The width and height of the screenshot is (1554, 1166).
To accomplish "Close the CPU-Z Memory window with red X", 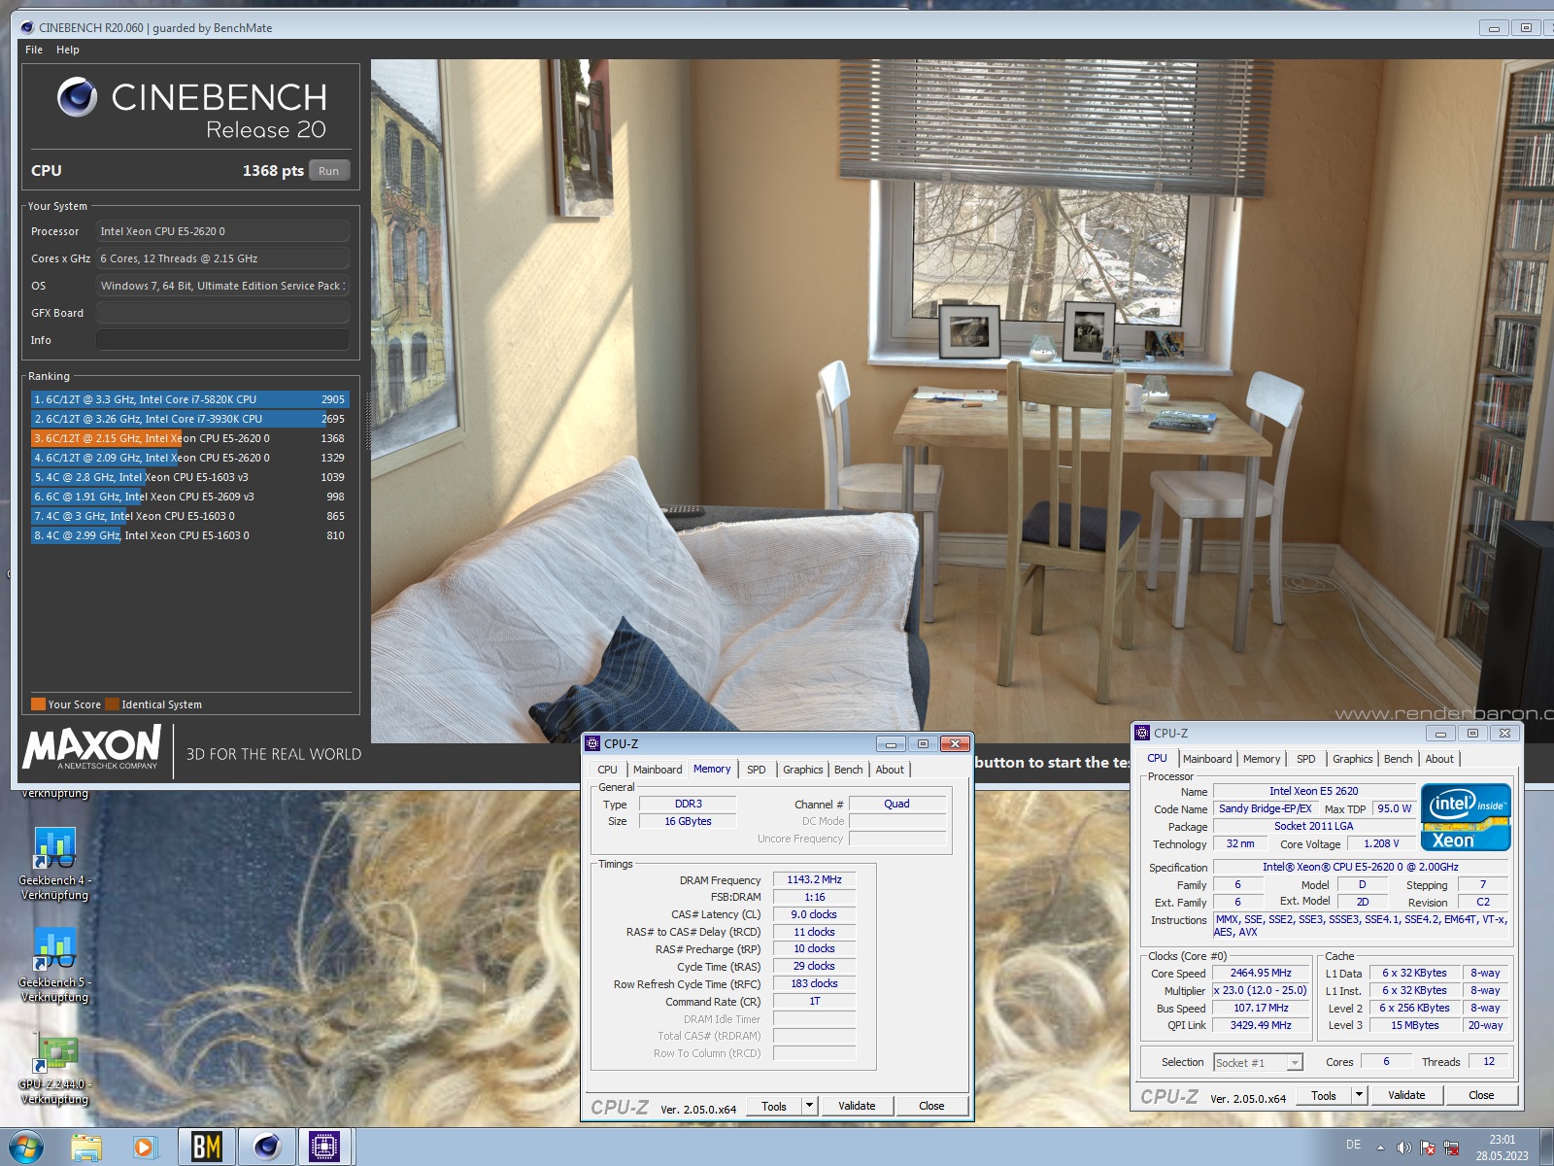I will point(955,743).
